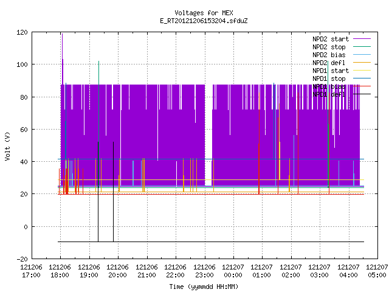Click the orange NPD2 defl legend line
This screenshot has width=389, height=292.
362,63
